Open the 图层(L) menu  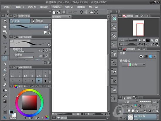[44, 7]
